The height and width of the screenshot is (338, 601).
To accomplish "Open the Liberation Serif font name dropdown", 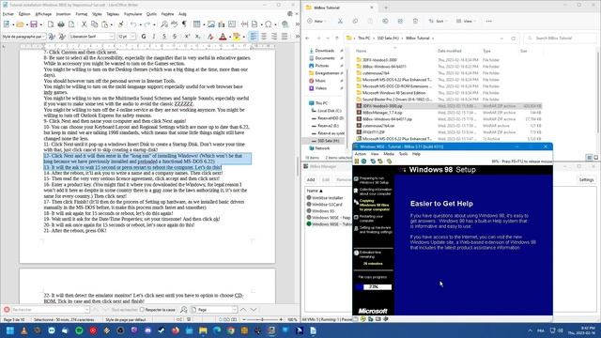I will (112, 37).
